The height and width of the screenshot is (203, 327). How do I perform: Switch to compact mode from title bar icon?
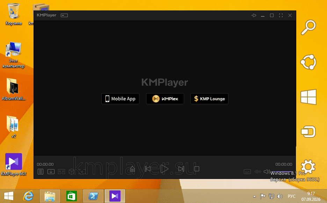pos(64,15)
